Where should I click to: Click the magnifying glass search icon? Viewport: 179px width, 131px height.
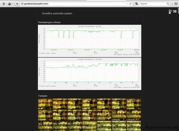[x=168, y=4]
